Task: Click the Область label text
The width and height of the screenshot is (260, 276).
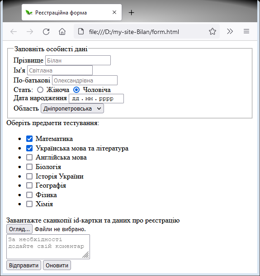Action: 26,108
